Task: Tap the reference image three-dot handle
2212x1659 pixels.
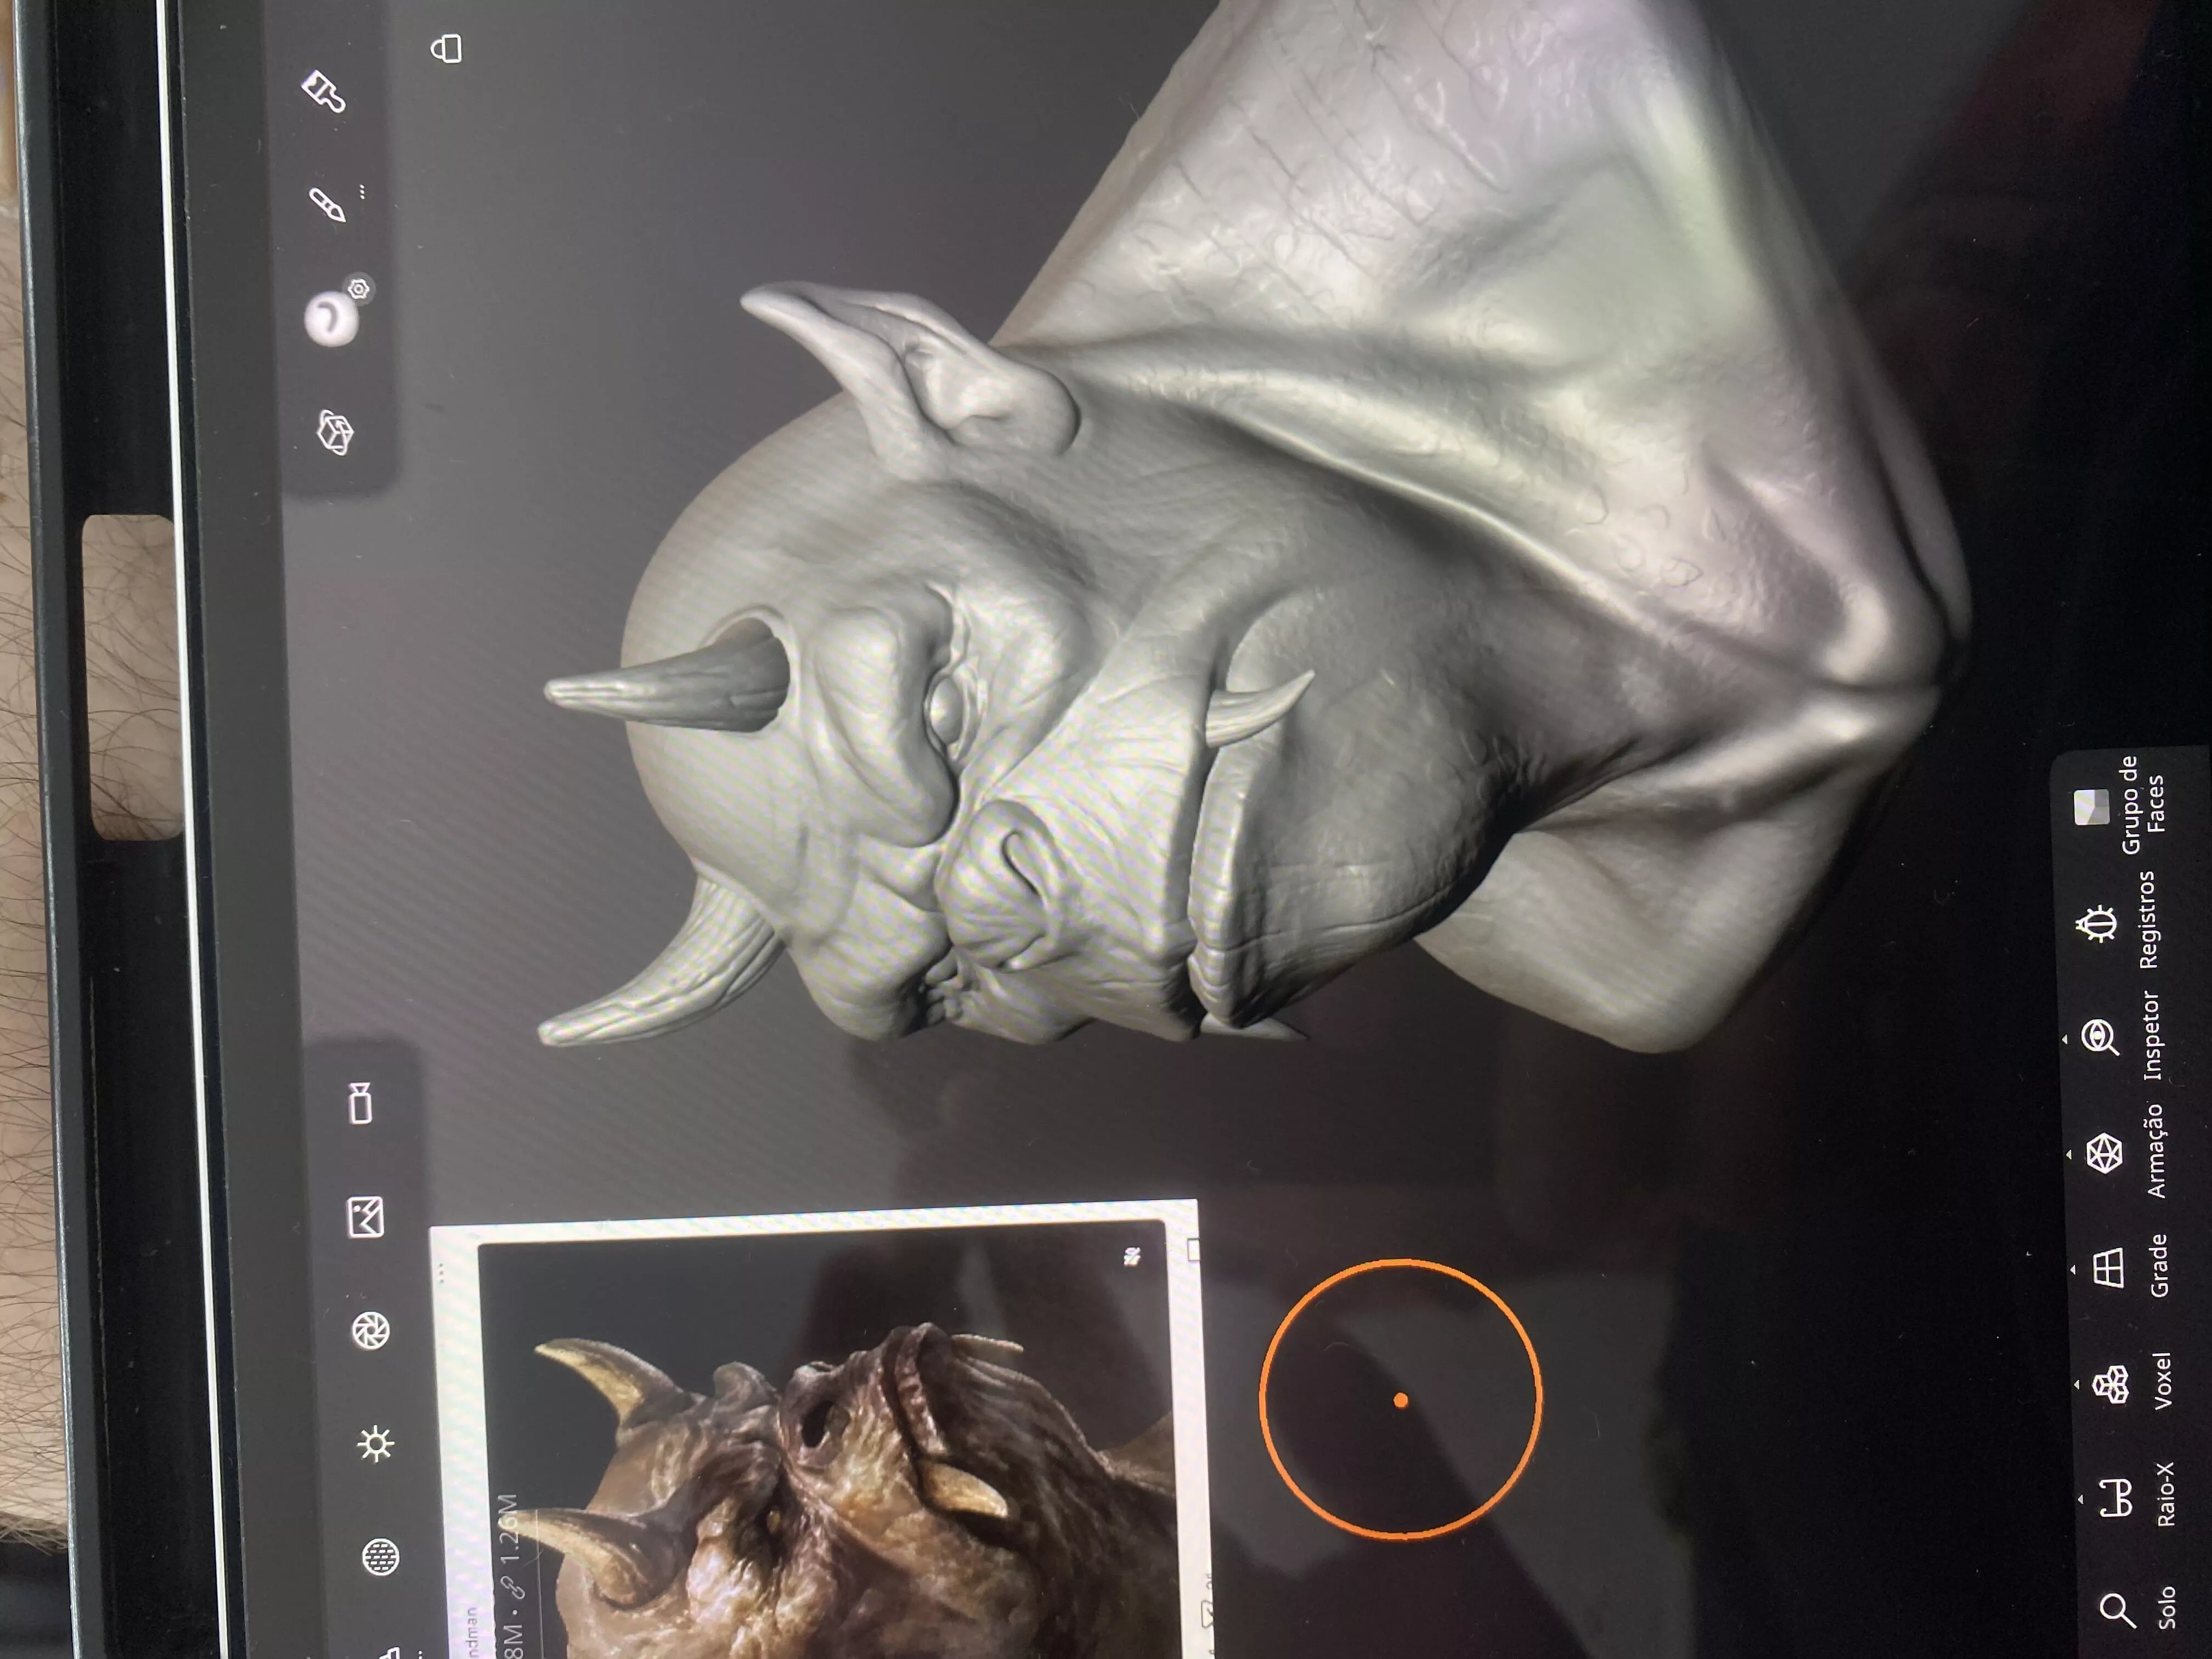Action: pyautogui.click(x=441, y=1272)
